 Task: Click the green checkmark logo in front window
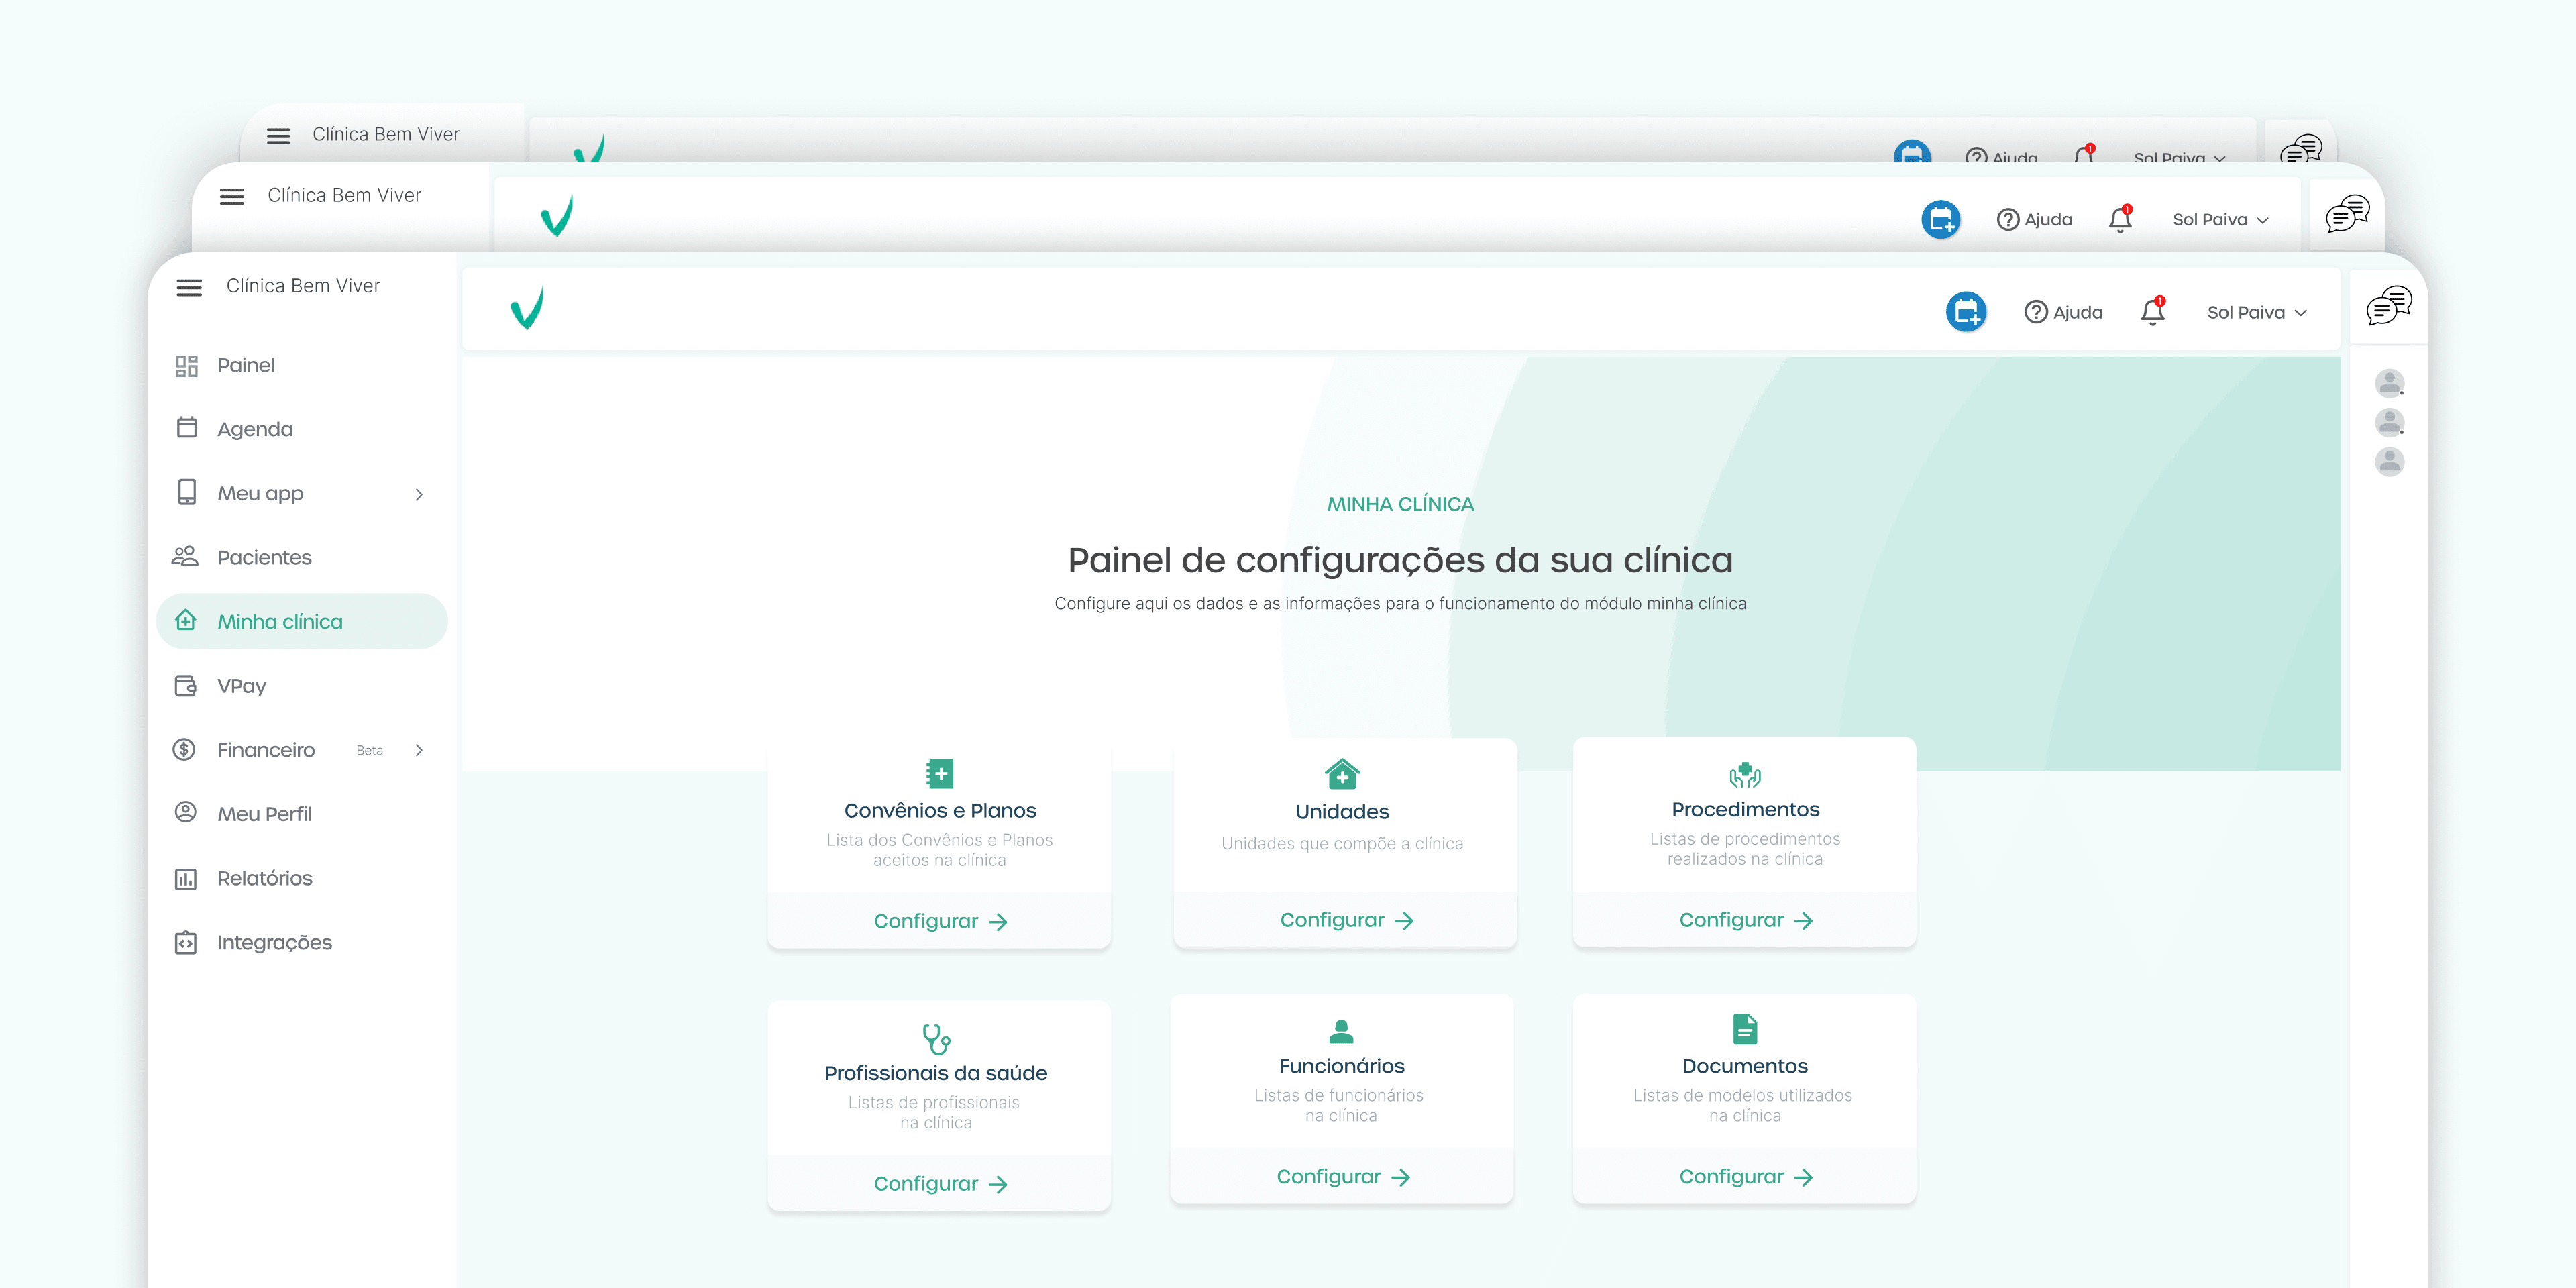(x=527, y=308)
